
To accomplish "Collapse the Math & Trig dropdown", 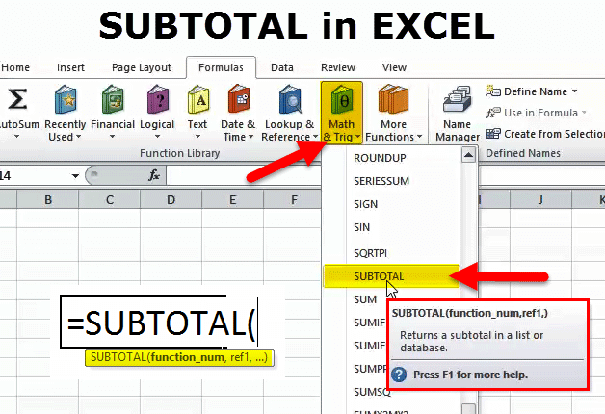I will (x=341, y=113).
